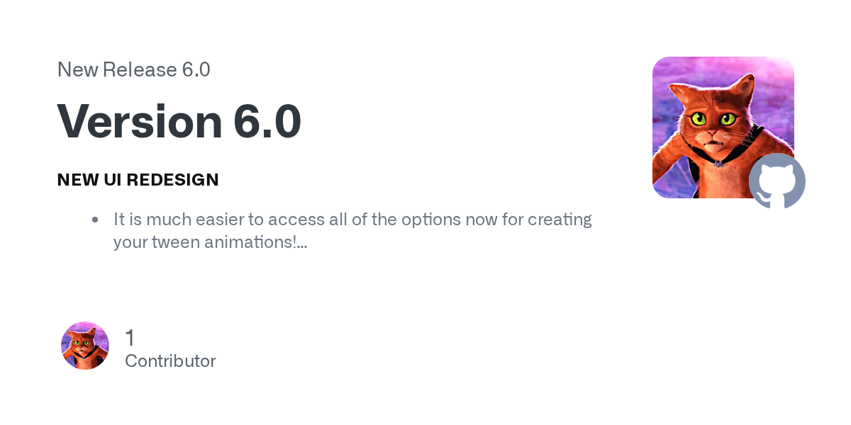
Task: Click the GitHub Octocat logo badge
Action: (777, 181)
